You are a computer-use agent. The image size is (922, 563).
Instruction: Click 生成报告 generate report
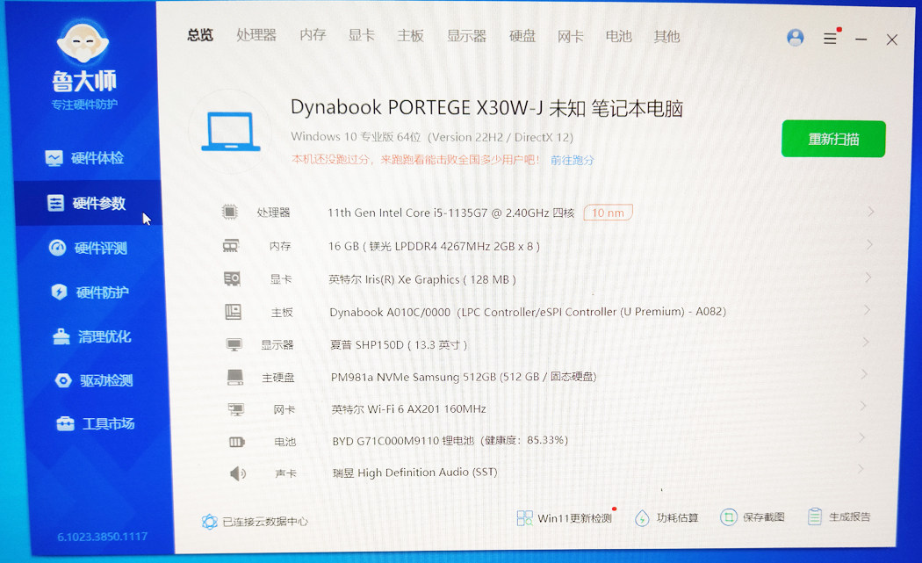coord(839,516)
